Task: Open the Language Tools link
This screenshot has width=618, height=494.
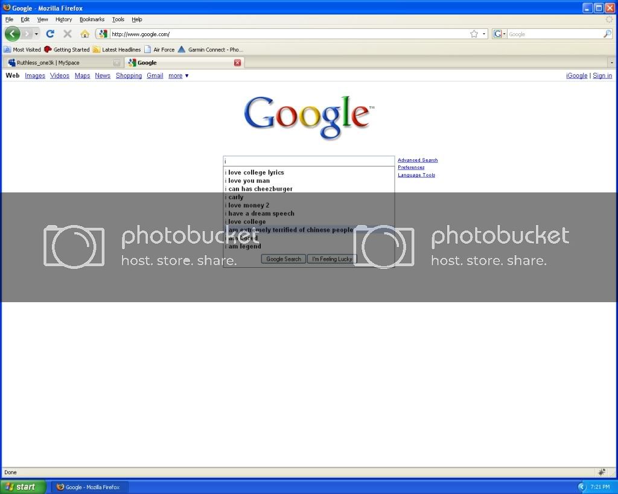Action: 416,175
